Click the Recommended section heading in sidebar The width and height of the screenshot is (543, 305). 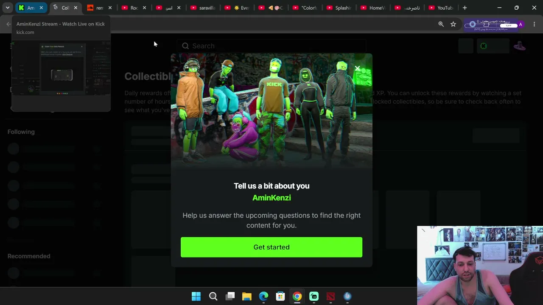click(x=29, y=256)
